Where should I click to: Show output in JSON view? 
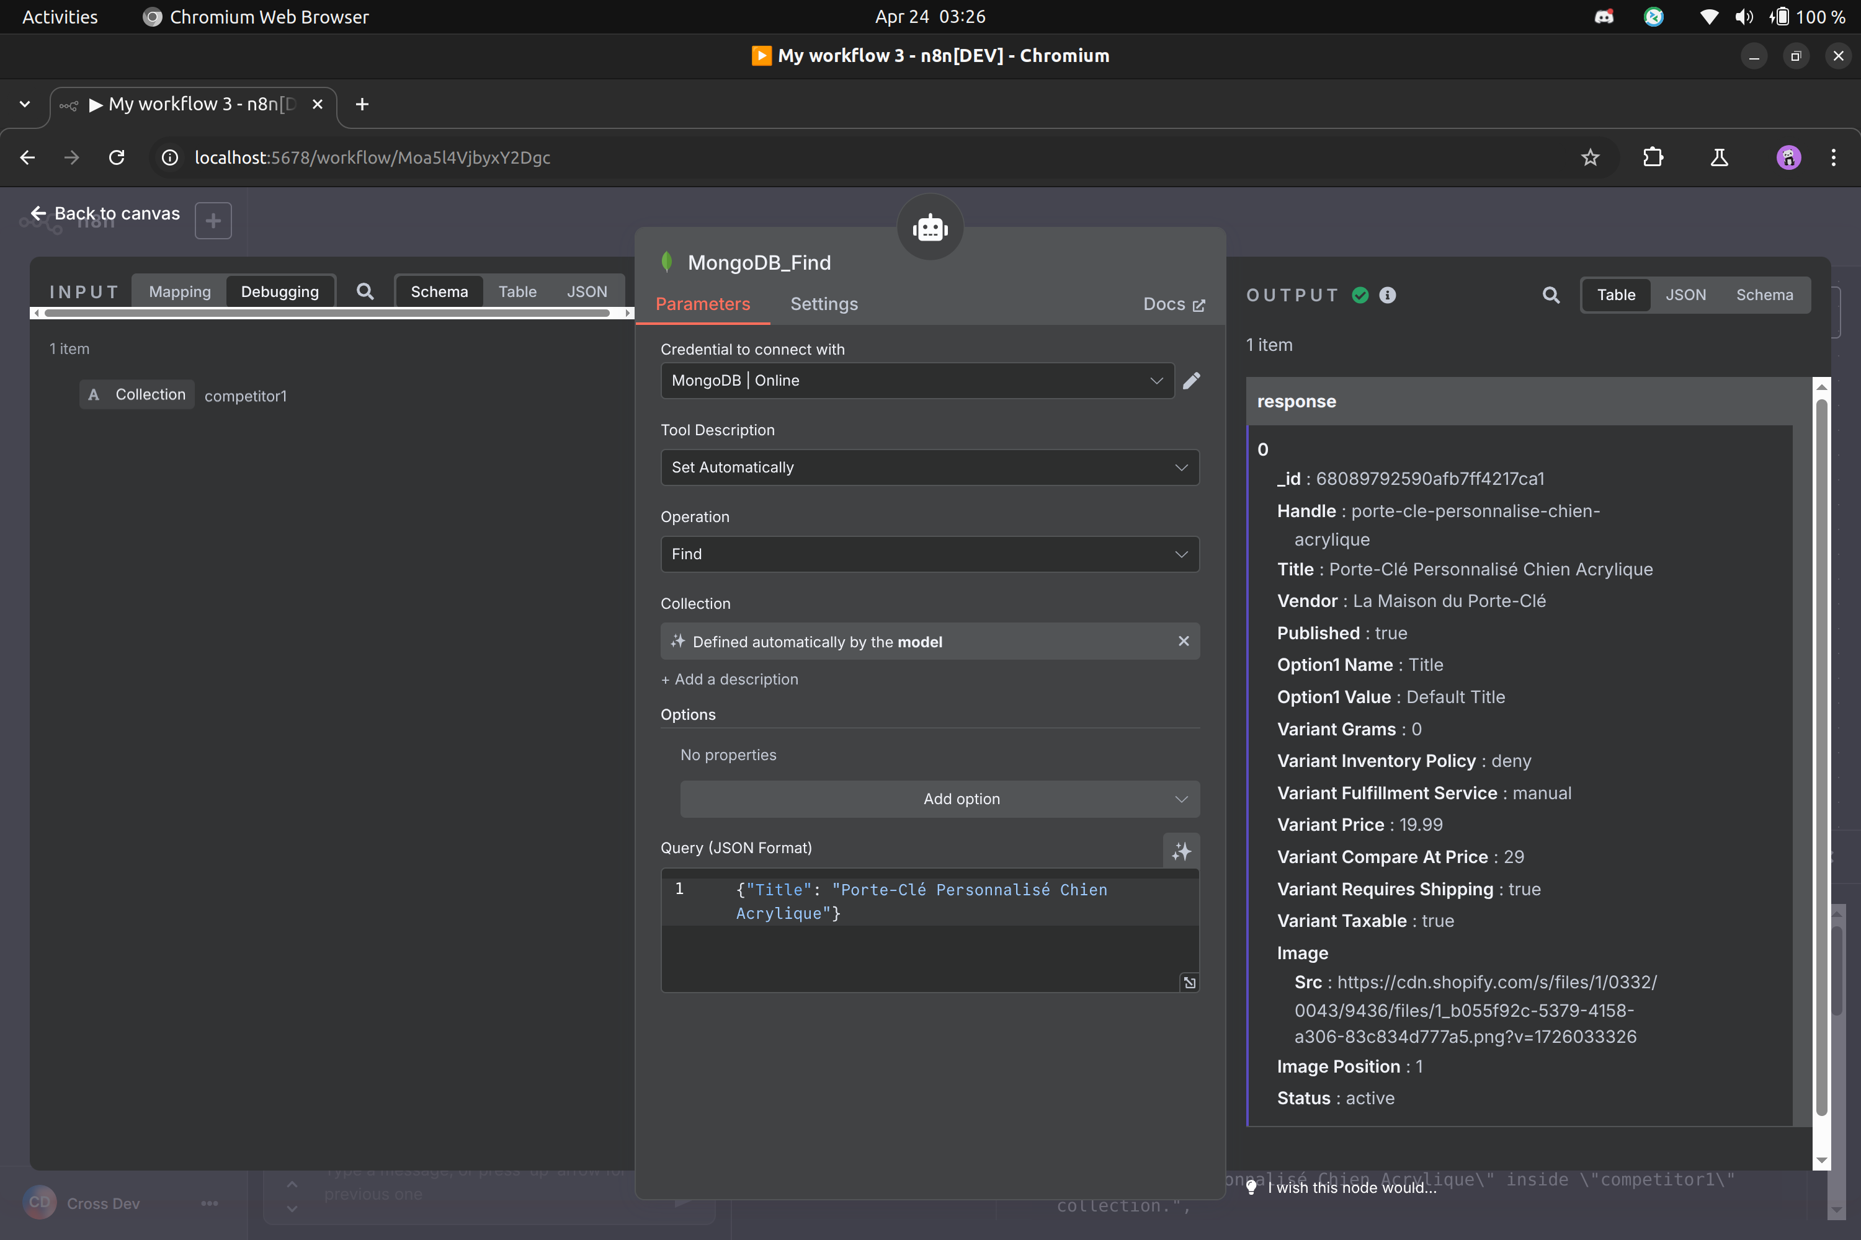tap(1685, 295)
